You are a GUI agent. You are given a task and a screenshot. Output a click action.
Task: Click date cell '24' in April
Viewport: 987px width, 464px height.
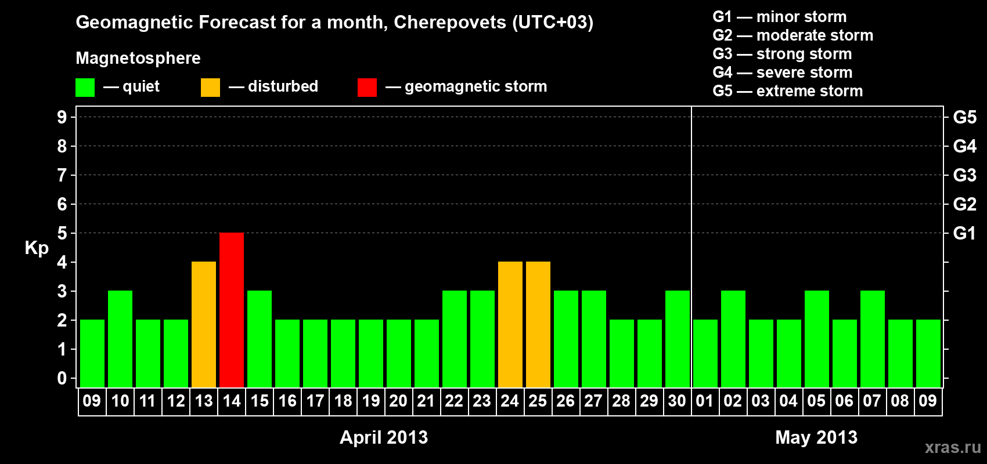tap(510, 401)
